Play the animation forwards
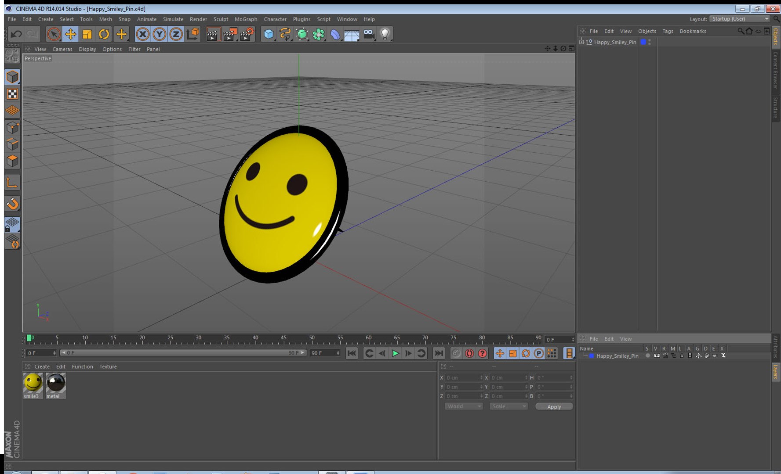 point(396,353)
